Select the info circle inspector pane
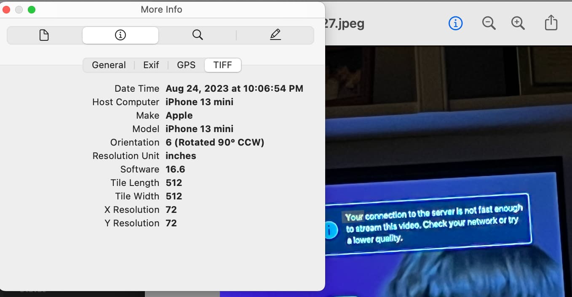Image resolution: width=572 pixels, height=297 pixels. click(120, 35)
